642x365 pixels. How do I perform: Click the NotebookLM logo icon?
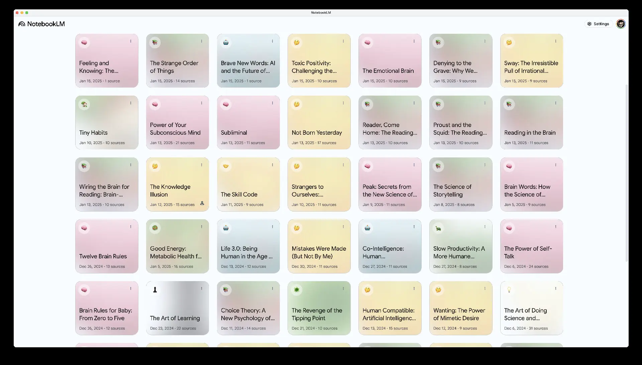pos(22,24)
